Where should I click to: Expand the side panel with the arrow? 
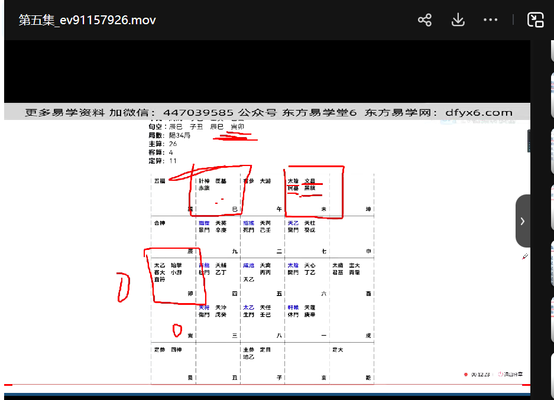pyautogui.click(x=523, y=221)
